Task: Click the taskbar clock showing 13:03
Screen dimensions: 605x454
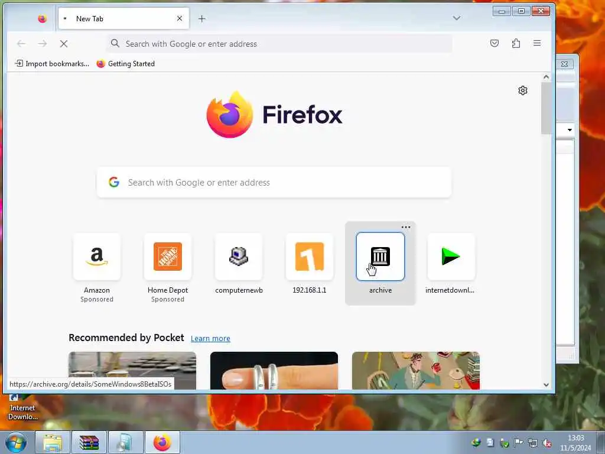Action: pos(575,443)
